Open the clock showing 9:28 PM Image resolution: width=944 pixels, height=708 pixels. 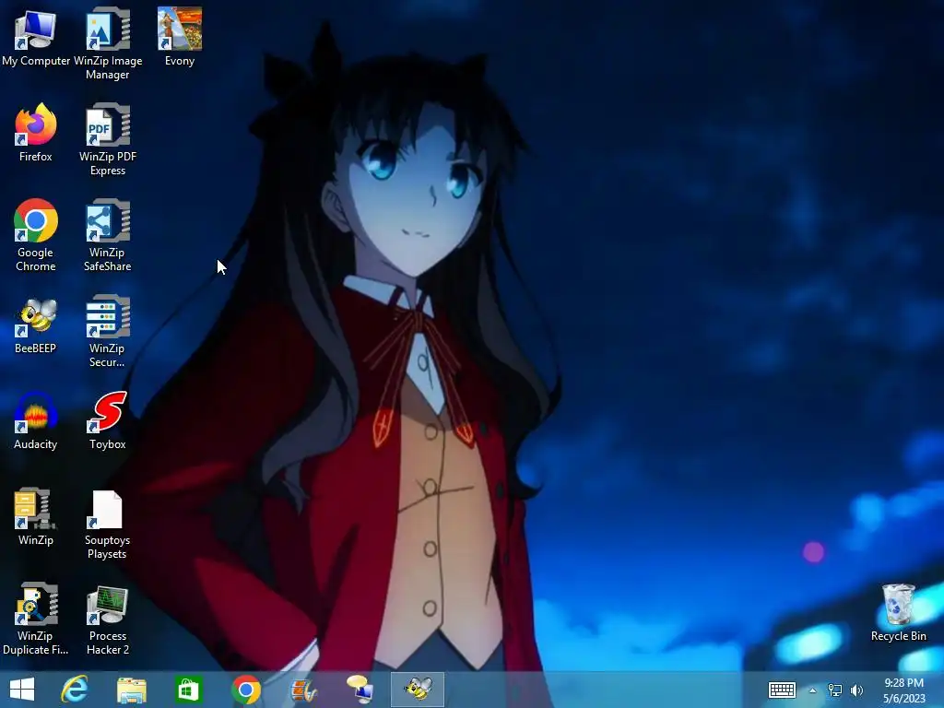903,690
